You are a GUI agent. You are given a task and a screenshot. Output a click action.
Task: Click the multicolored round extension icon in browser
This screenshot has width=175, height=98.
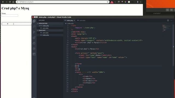tap(126, 2)
